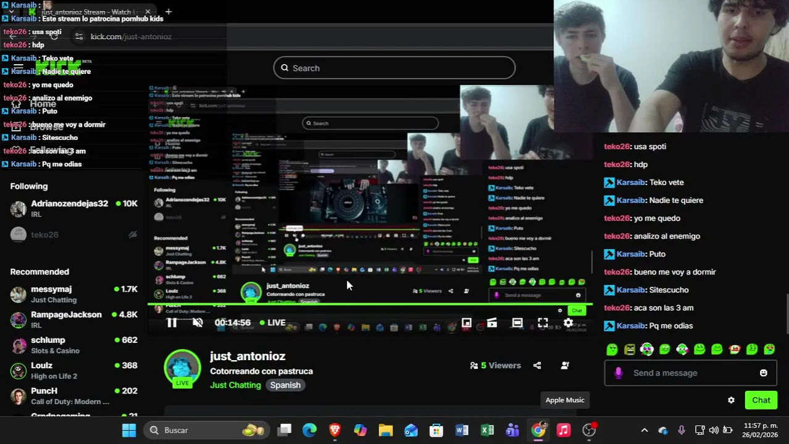Open a new browser tab with plus
Image resolution: width=789 pixels, height=444 pixels.
pos(168,11)
